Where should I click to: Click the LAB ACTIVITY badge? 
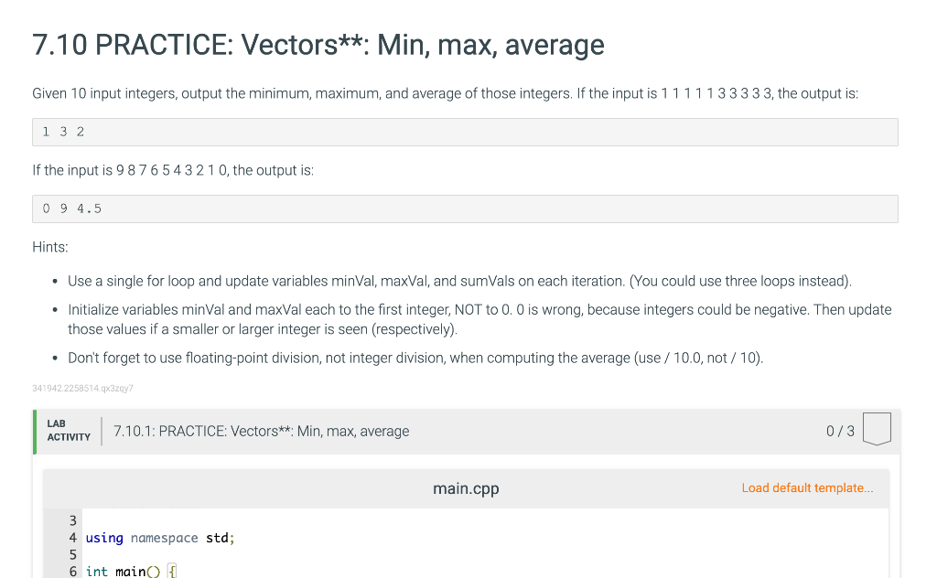coord(68,430)
